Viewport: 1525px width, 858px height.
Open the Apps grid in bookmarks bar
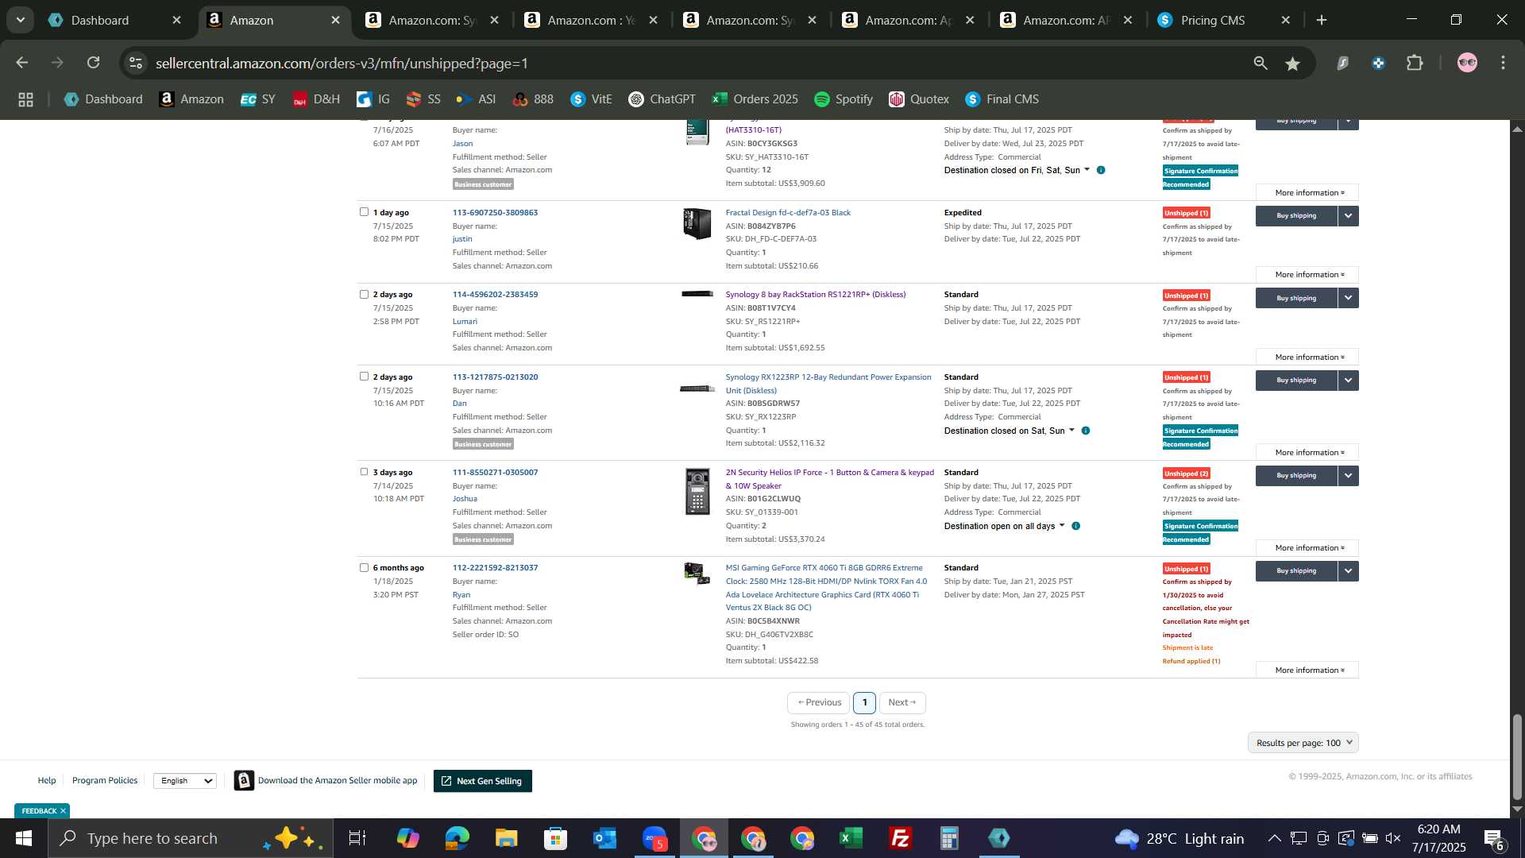(25, 99)
